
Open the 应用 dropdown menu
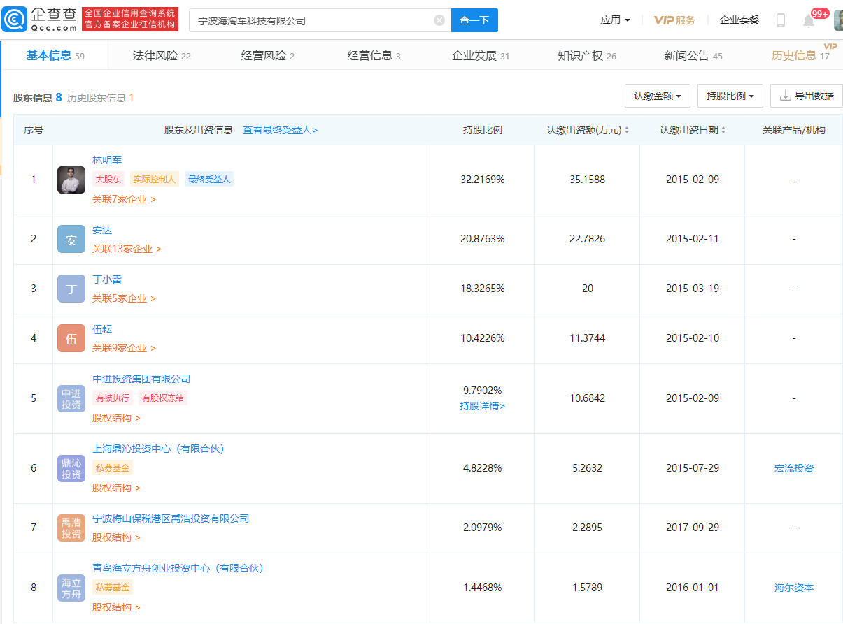[615, 20]
